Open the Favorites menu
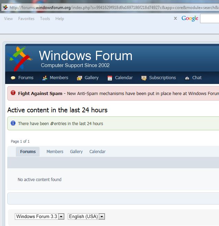 [26, 19]
